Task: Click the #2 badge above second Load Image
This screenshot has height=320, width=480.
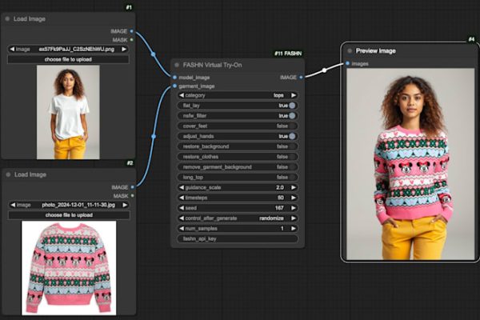Action: [x=130, y=163]
